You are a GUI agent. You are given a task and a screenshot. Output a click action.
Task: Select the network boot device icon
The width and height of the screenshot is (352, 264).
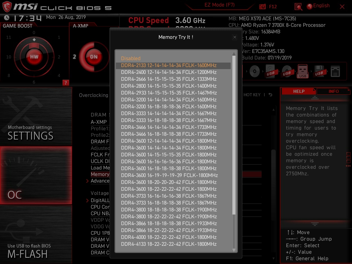[x=335, y=71]
